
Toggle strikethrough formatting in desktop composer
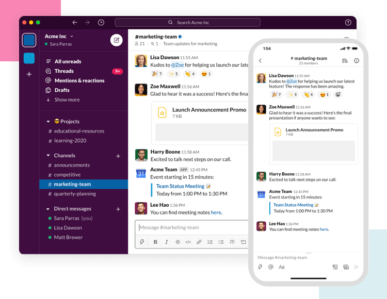click(x=178, y=242)
